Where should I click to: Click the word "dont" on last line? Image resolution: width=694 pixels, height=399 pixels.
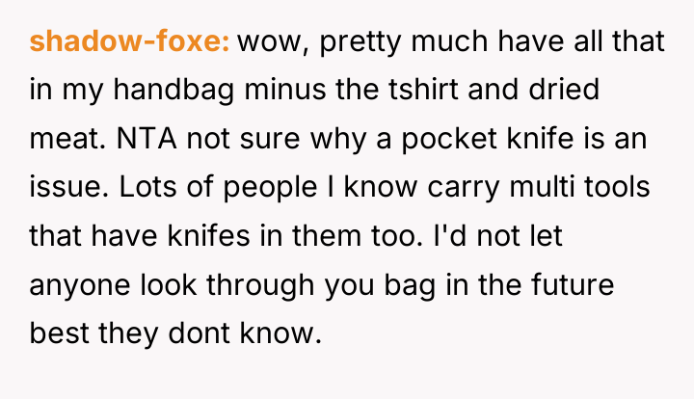click(x=199, y=332)
